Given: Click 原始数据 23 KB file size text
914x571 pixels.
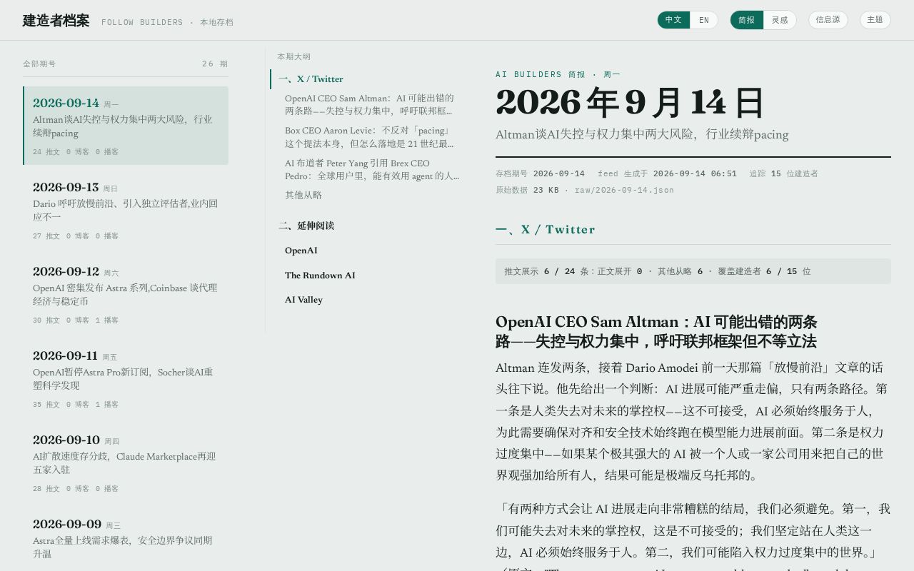Looking at the screenshot, I should [527, 190].
